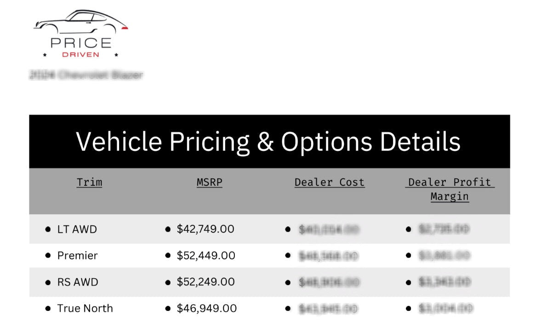The height and width of the screenshot is (321, 535).
Task: Click the $52,449.00 MSRP value
Action: (205, 256)
